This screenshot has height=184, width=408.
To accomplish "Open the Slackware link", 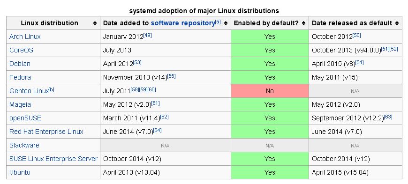I will [24, 145].
